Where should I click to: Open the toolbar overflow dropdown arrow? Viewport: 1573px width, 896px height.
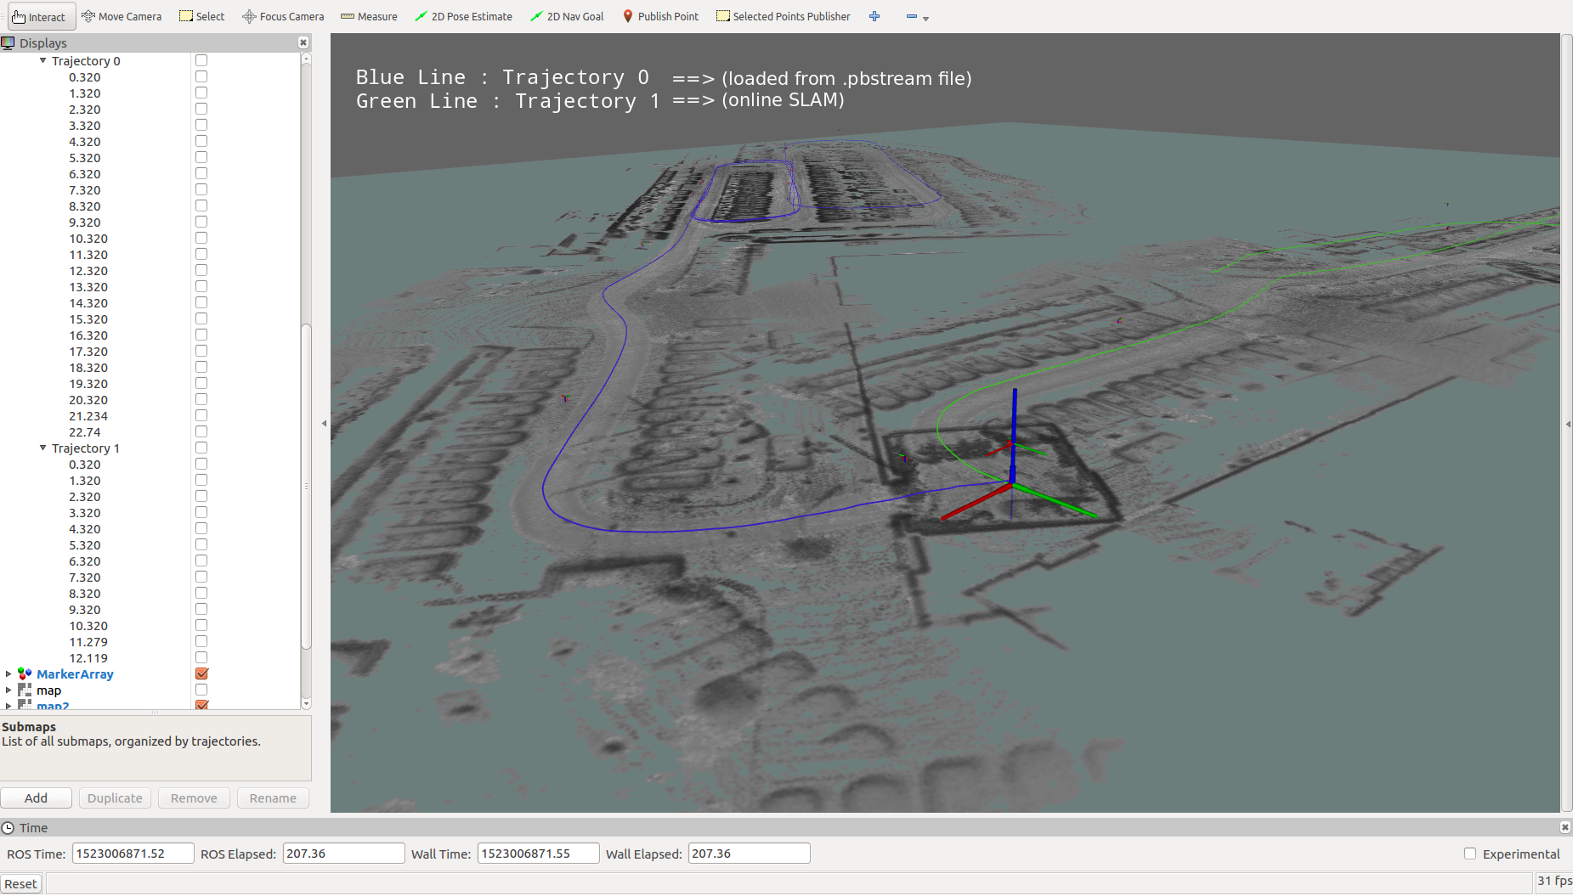925,18
